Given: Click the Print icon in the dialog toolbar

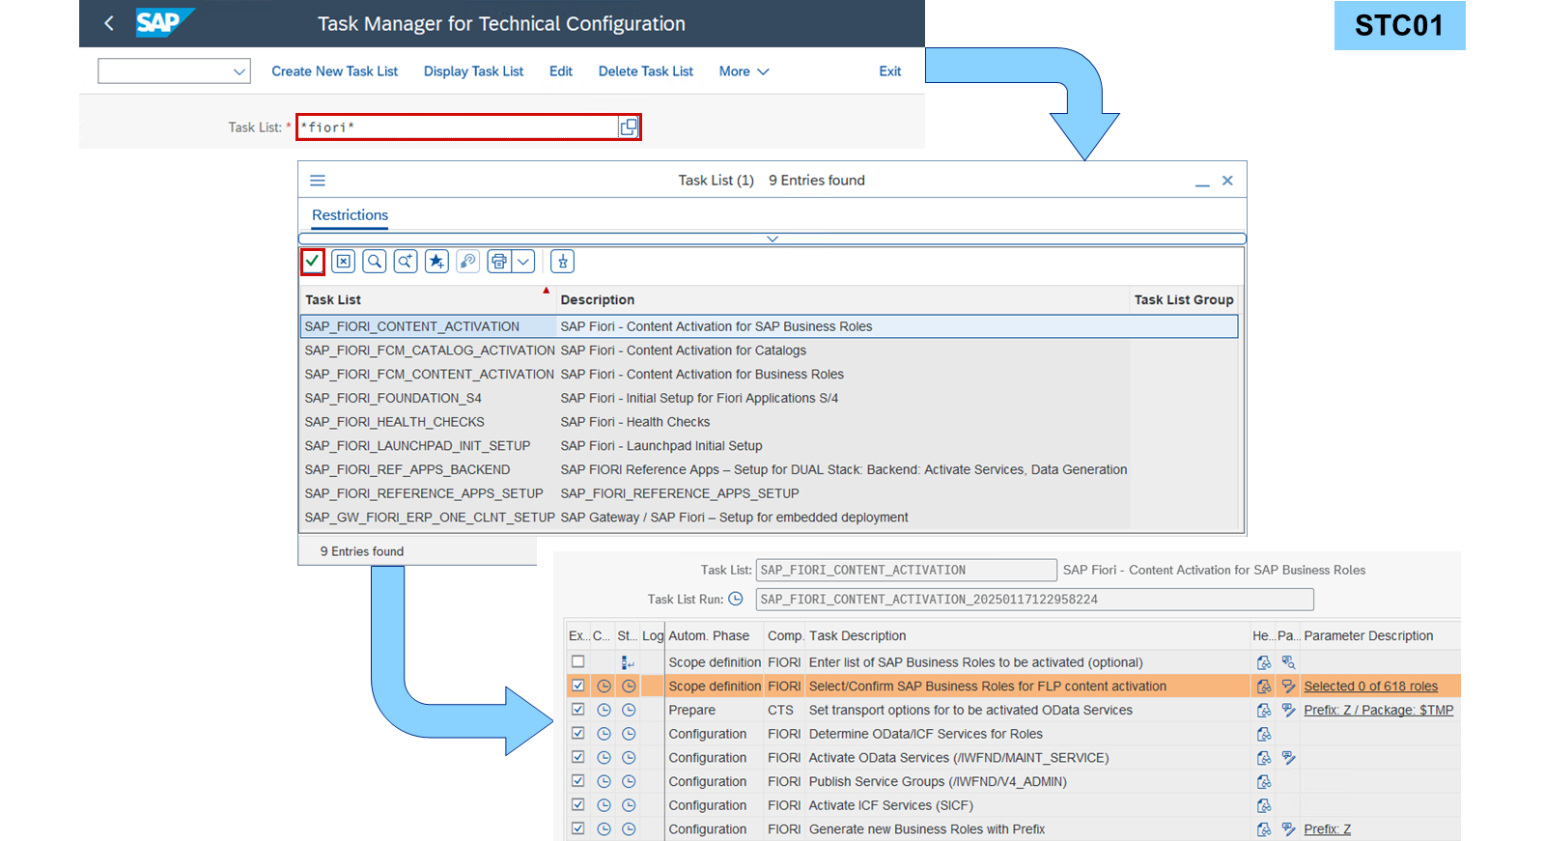Looking at the screenshot, I should tap(498, 261).
